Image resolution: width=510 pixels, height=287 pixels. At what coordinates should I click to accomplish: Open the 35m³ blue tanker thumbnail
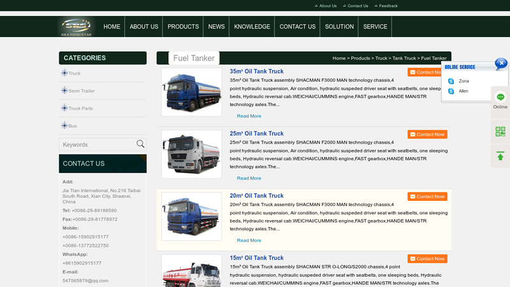192,92
